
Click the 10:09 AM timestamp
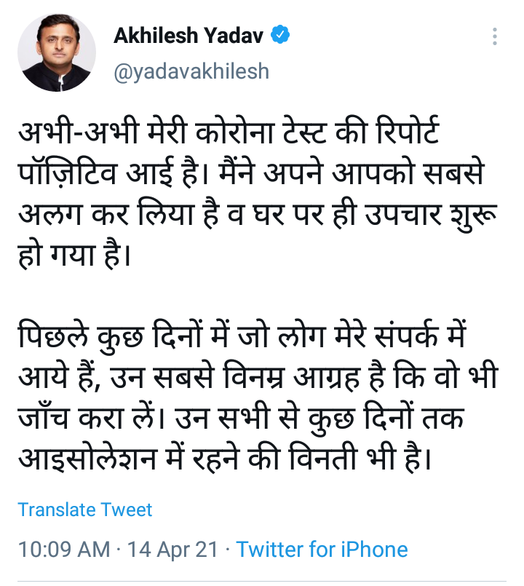64,550
